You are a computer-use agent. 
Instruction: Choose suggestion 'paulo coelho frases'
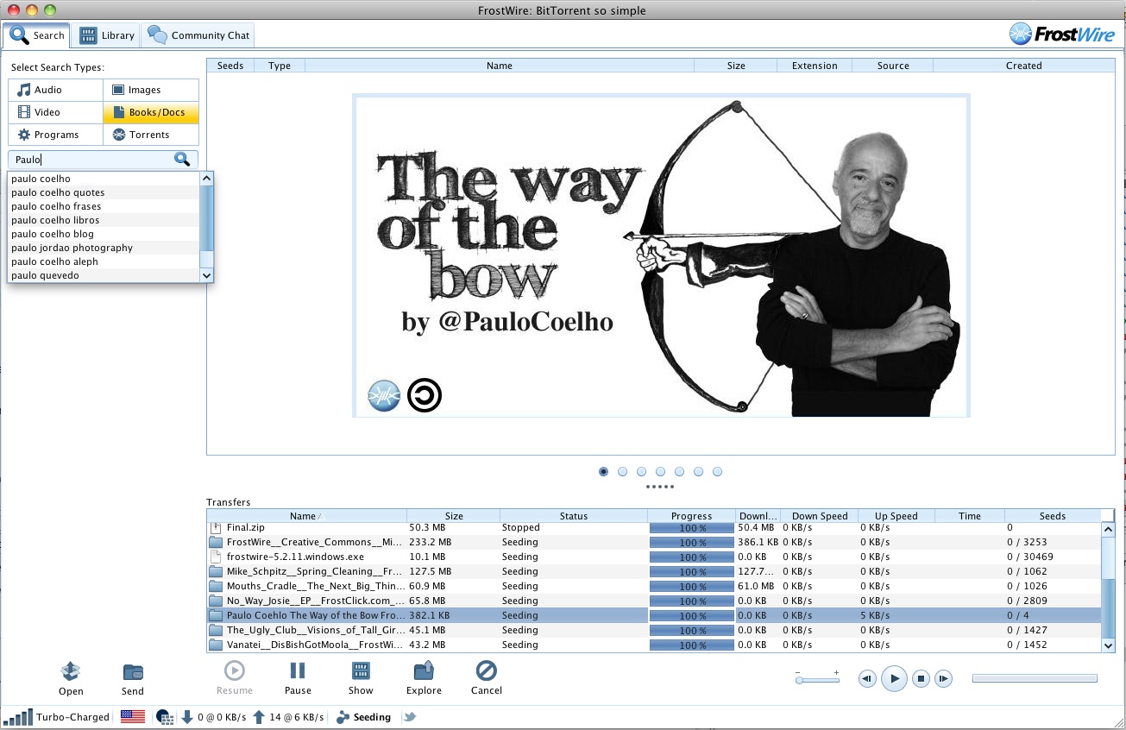click(104, 206)
